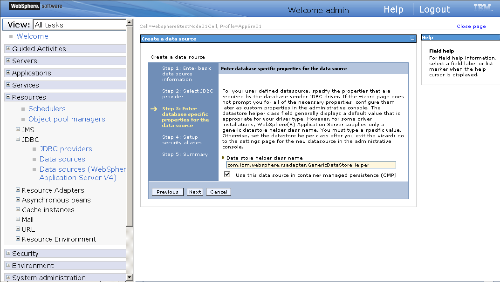Image resolution: width=500 pixels, height=282 pixels.
Task: Expand the Guided Activities section
Action: (x=7, y=48)
